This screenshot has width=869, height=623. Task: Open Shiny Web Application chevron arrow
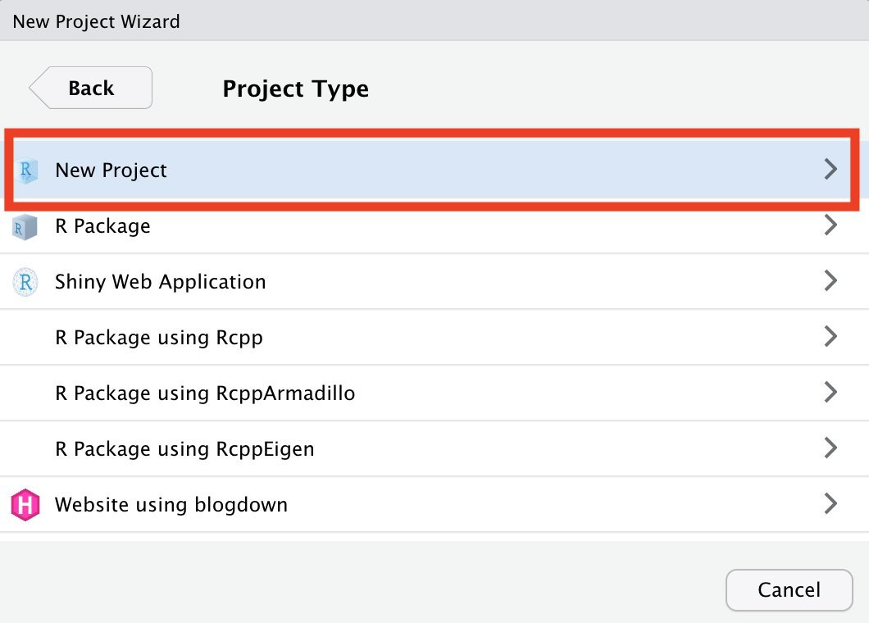(830, 280)
